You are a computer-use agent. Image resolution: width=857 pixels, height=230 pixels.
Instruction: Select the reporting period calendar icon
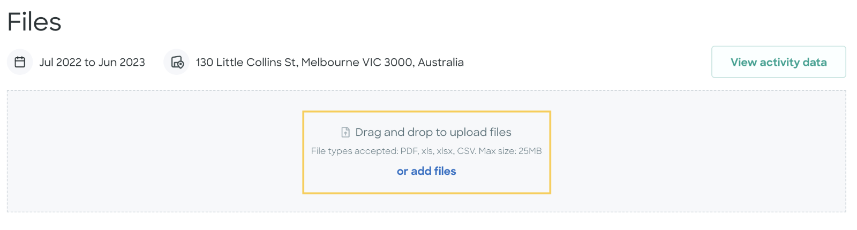coord(20,62)
